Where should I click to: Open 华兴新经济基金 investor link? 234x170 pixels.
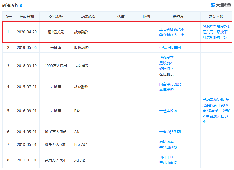pyautogui.click(x=172, y=35)
